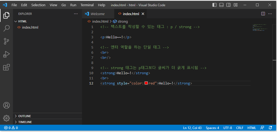Click the <br/> tag on line 7
The height and width of the screenshot is (132, 277).
[x=105, y=58]
